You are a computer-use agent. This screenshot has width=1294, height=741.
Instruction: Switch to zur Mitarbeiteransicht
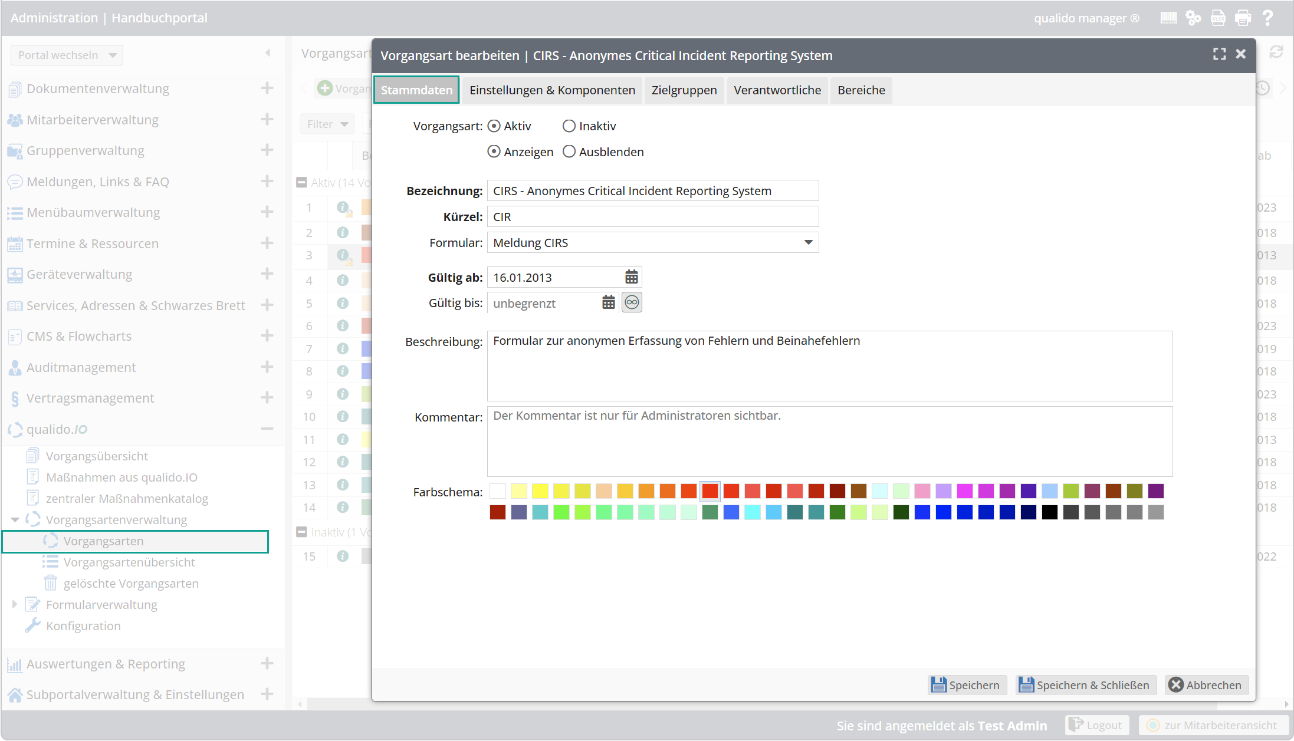click(1213, 725)
